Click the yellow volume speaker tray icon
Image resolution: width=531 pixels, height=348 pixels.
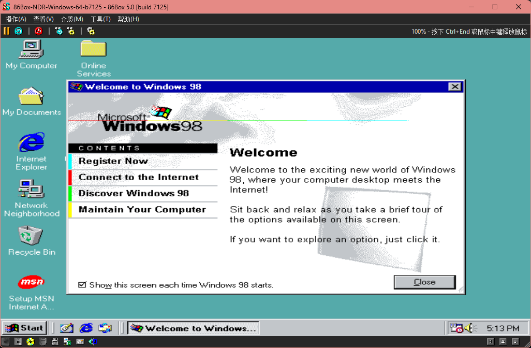470,328
